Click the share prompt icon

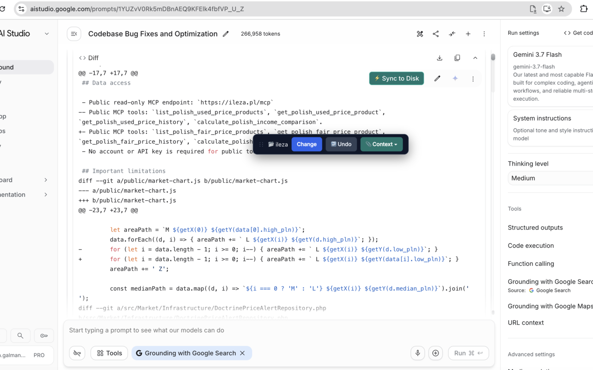(x=435, y=34)
